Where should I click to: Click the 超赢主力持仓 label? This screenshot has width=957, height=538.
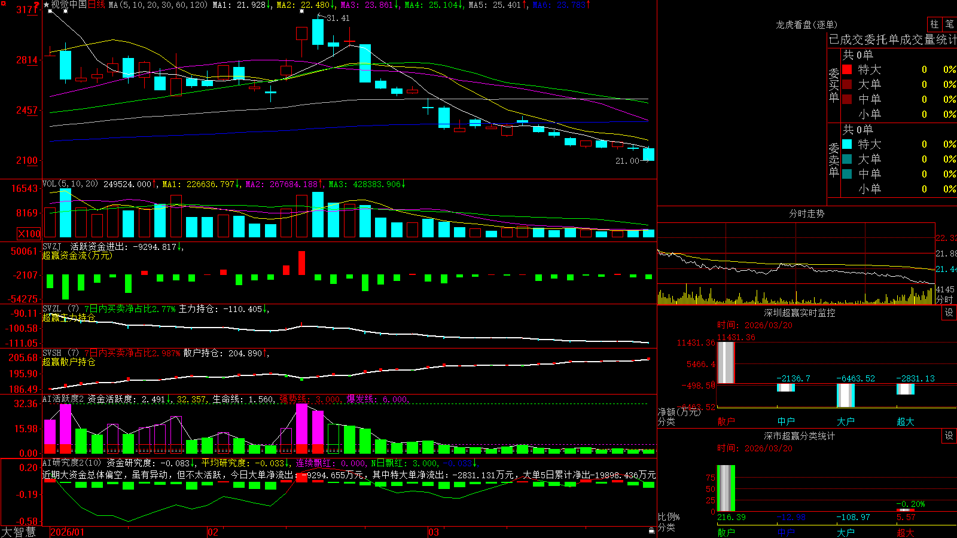pyautogui.click(x=69, y=317)
